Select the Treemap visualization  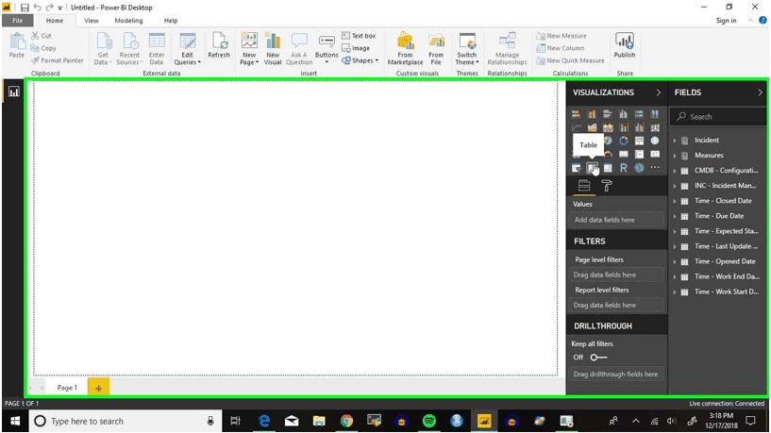tap(639, 141)
